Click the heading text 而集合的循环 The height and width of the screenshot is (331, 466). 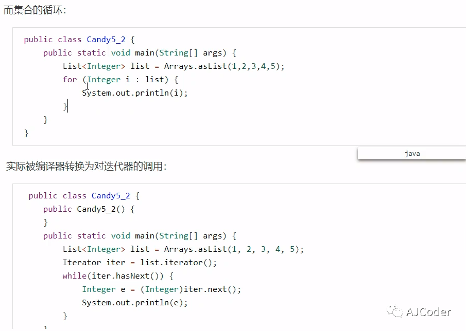point(35,10)
